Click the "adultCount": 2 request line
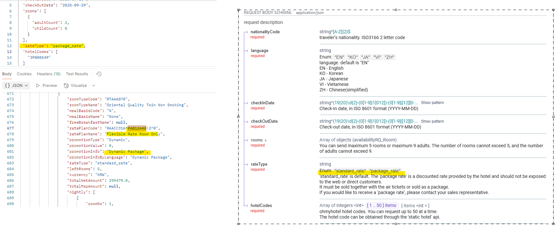The height and width of the screenshot is (226, 560). pos(51,23)
